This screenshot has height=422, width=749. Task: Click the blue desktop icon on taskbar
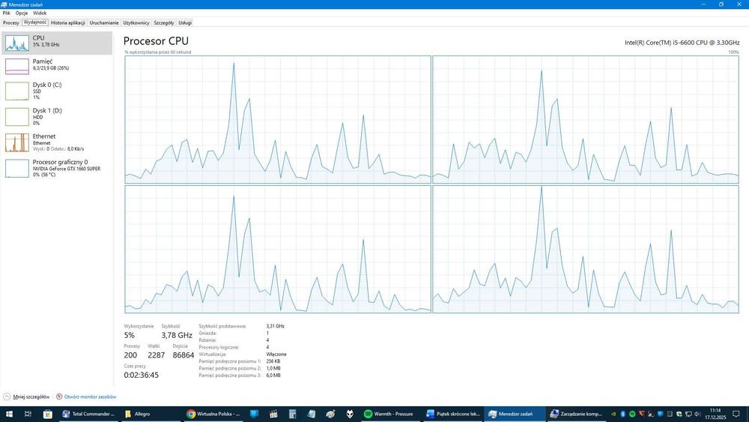tap(255, 414)
